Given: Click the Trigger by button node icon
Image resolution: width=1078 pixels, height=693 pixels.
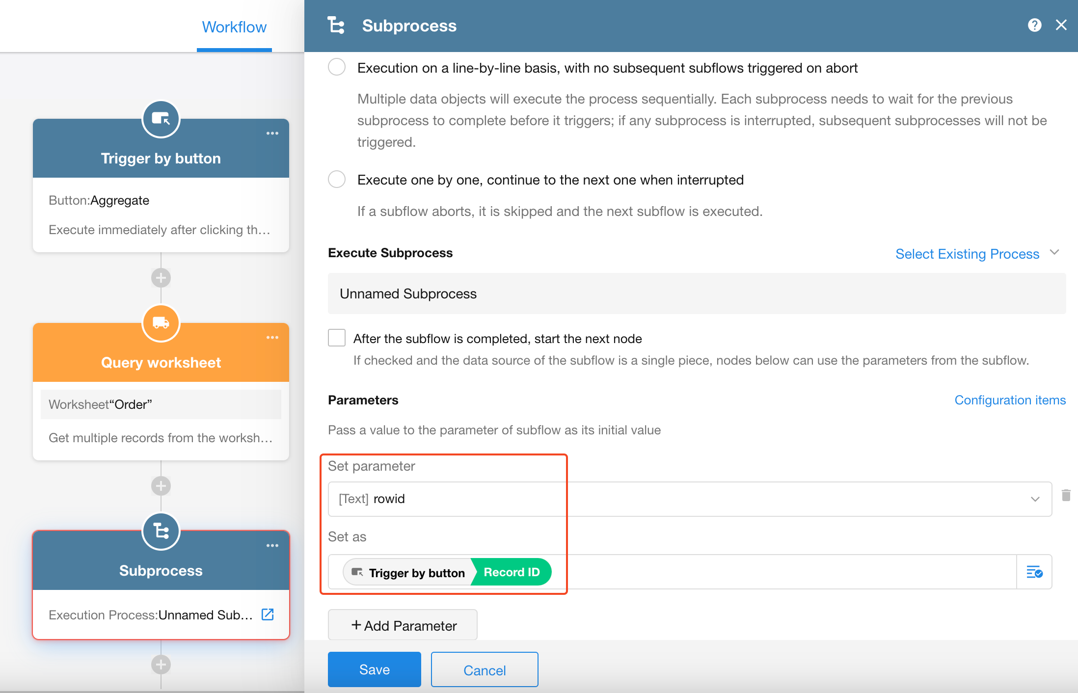Looking at the screenshot, I should click(x=161, y=119).
